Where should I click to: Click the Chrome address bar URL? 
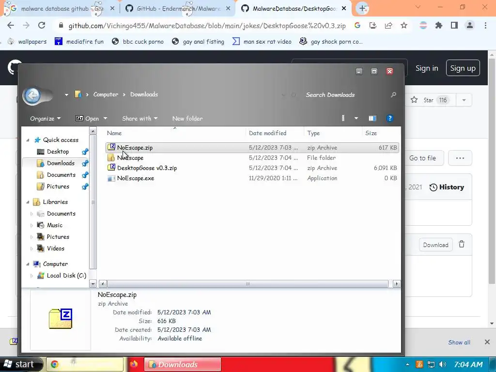[x=207, y=26]
